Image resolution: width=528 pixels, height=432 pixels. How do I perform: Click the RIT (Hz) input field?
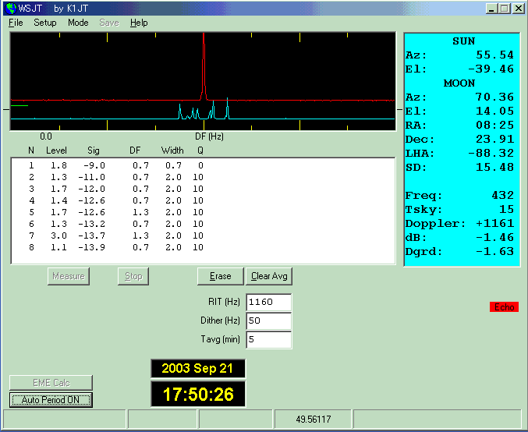click(268, 303)
